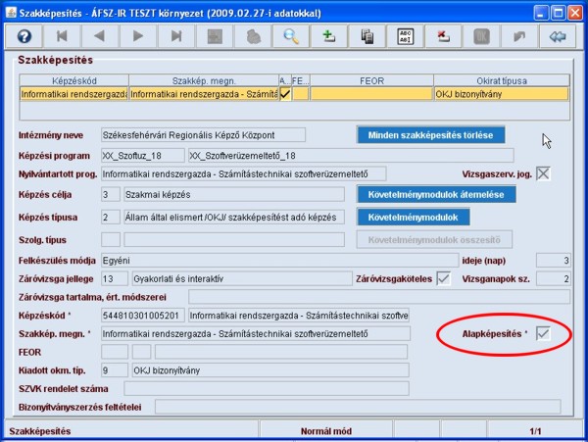The image size is (588, 442).
Task: Toggle the Alapképesítés checkbox
Action: 542,335
